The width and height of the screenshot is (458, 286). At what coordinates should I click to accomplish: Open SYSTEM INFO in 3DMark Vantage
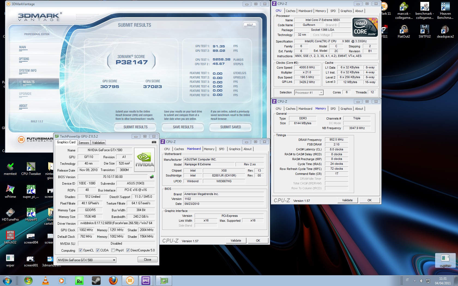[28, 71]
